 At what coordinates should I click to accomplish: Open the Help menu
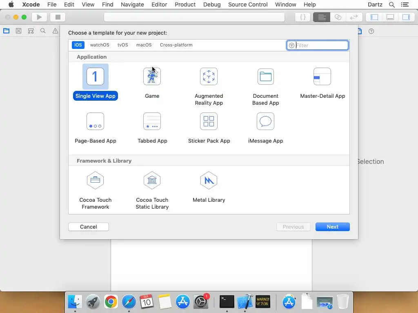(x=309, y=4)
